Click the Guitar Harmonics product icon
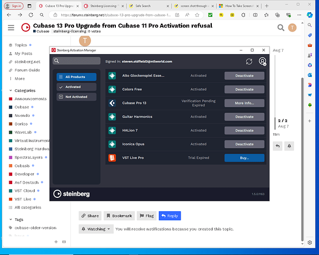This screenshot has height=255, width=319. point(112,117)
